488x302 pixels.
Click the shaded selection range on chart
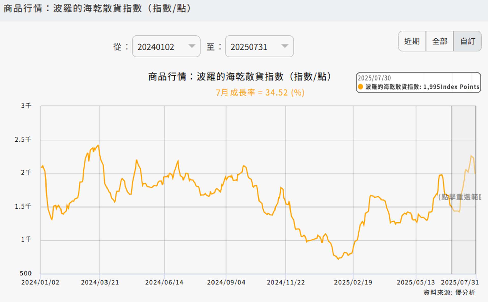point(464,190)
